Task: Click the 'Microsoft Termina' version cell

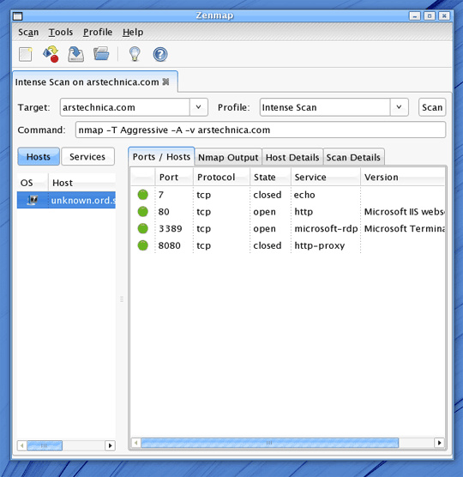Action: [x=404, y=228]
